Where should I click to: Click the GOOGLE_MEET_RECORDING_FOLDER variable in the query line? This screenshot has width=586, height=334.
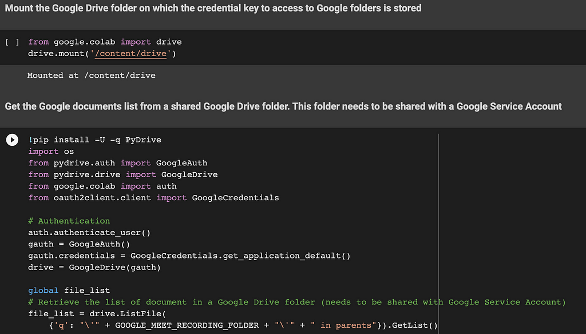(x=187, y=325)
